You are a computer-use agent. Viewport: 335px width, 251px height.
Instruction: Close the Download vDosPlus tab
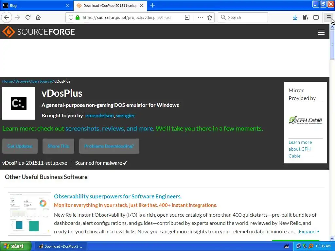(141, 6)
